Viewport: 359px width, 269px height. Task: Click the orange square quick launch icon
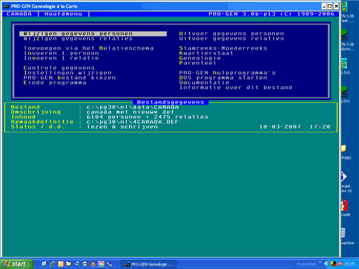tap(61, 264)
